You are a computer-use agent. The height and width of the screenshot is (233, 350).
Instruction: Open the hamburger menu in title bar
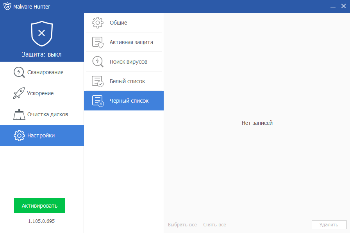click(x=322, y=6)
